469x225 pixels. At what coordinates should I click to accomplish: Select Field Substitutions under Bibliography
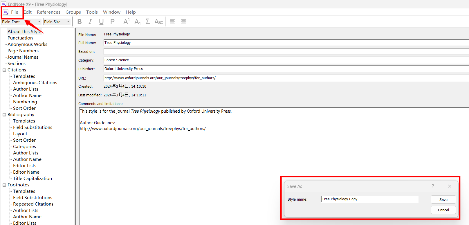coord(33,127)
